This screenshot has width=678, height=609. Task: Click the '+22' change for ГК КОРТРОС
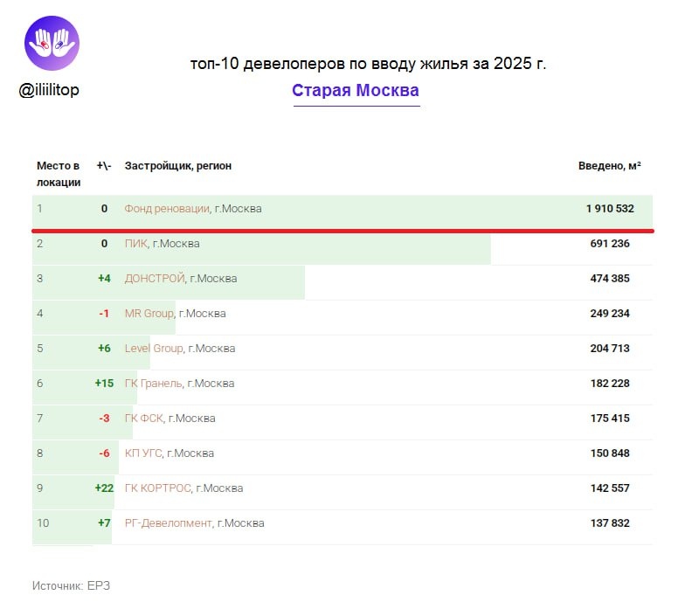pos(104,488)
